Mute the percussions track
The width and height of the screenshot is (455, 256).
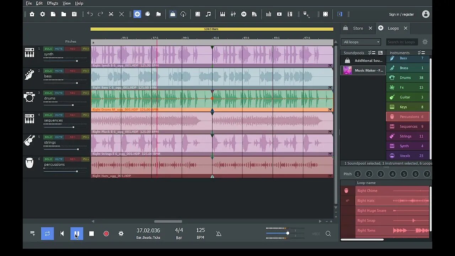point(59,159)
